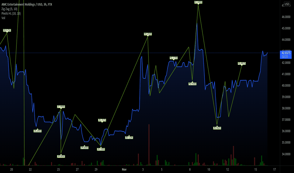Click date 3 on the time axis
Viewport: 294px width, 173px height.
[x=143, y=170]
